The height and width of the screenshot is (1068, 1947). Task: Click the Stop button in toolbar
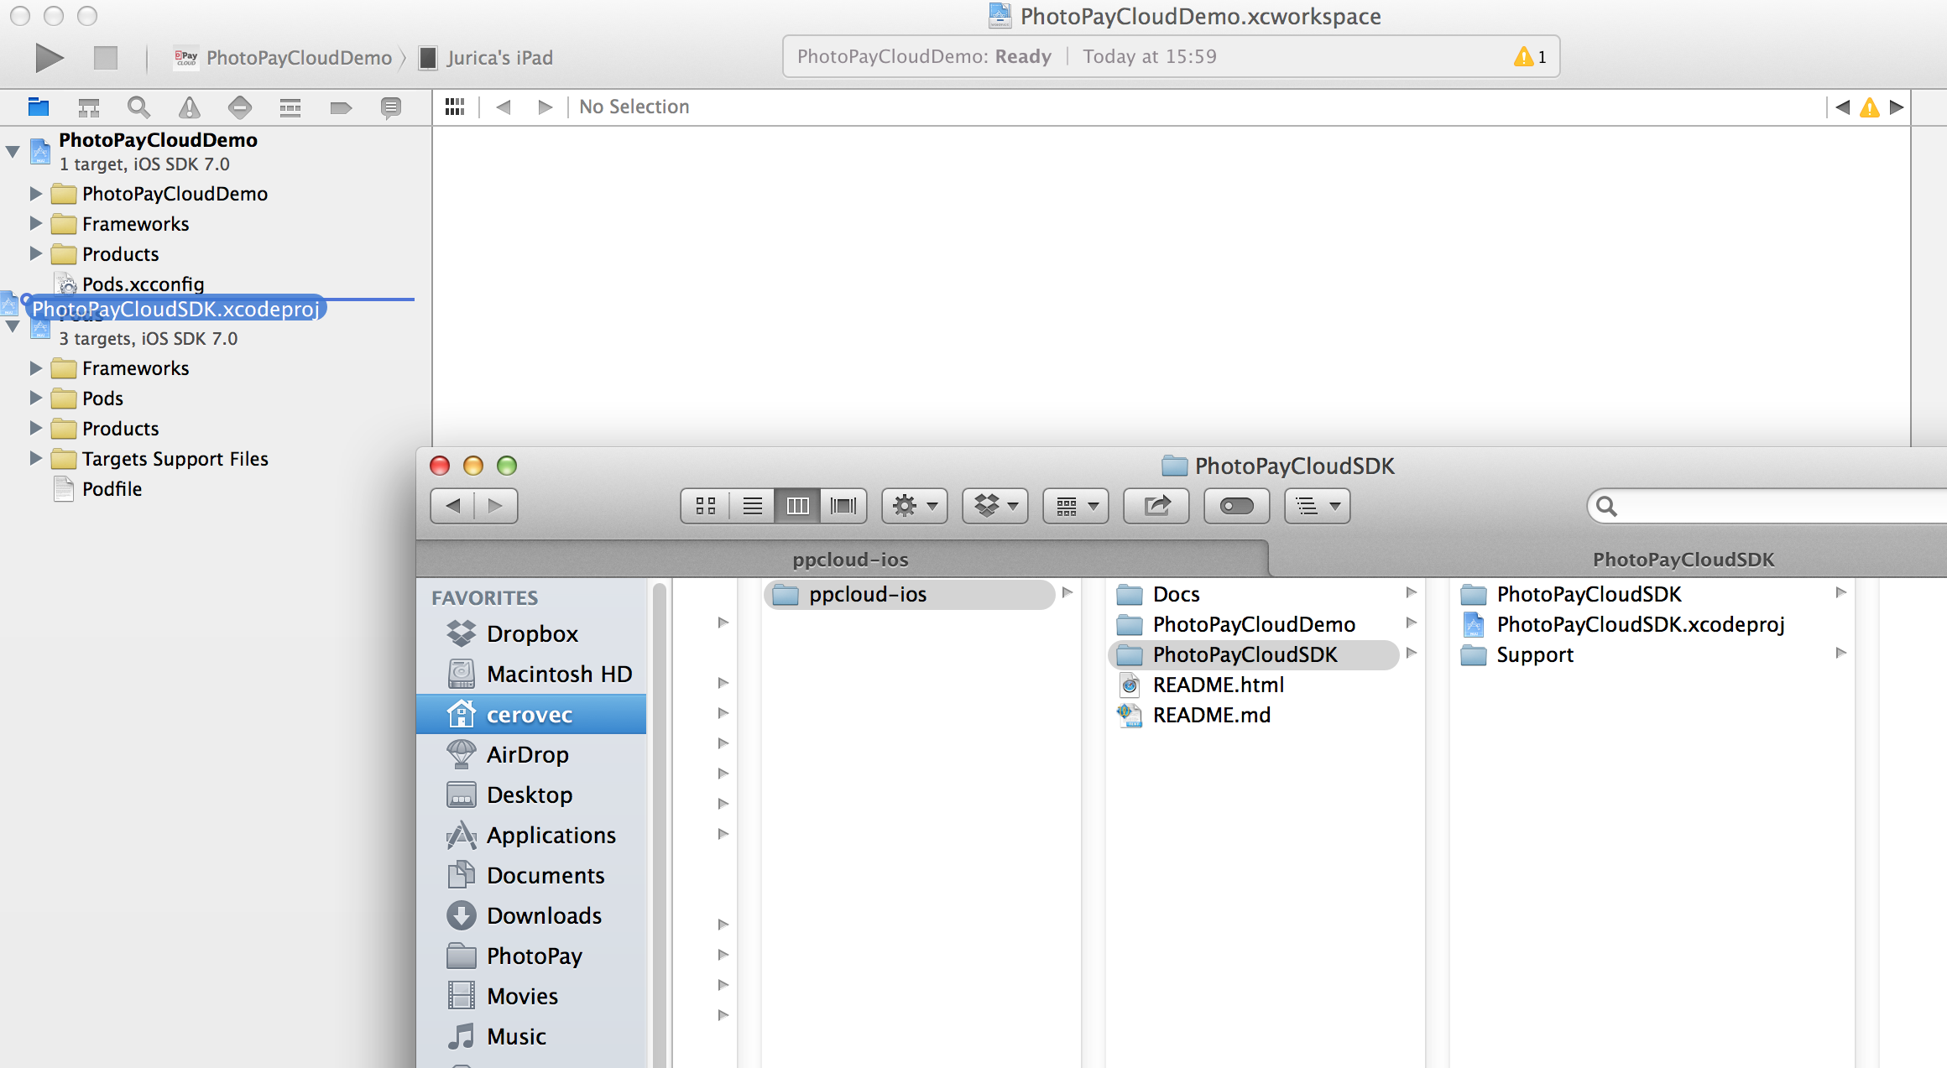[x=104, y=56]
